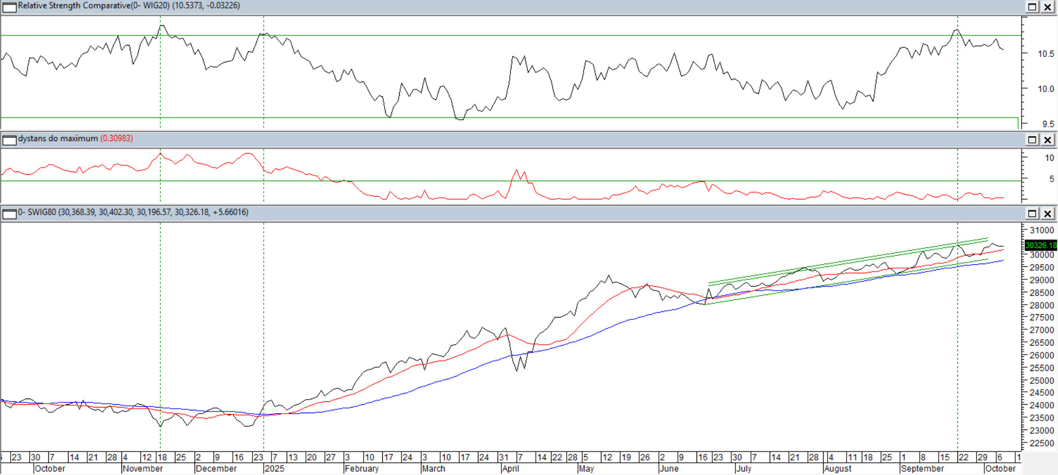Close the dystans do maximum pane
This screenshot has height=475, width=1058.
point(1048,139)
